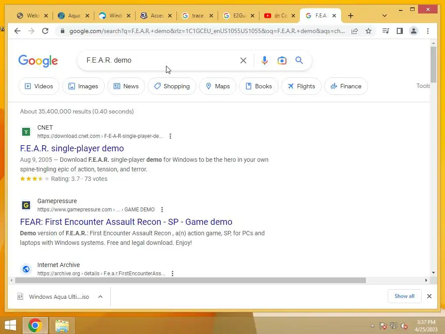Search by image with Google Lens
Screen dimensions: 445x334
(282, 60)
